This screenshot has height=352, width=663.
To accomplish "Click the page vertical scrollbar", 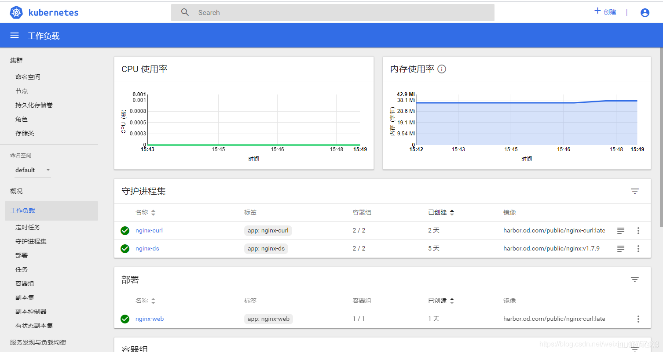I will 661,136.
